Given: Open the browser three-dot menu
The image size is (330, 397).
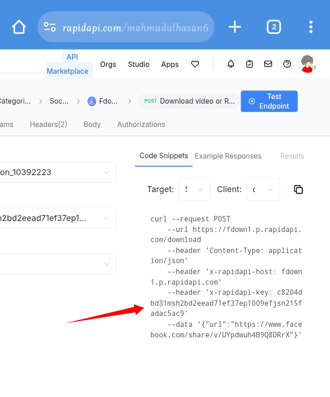Looking at the screenshot, I should click(x=311, y=27).
